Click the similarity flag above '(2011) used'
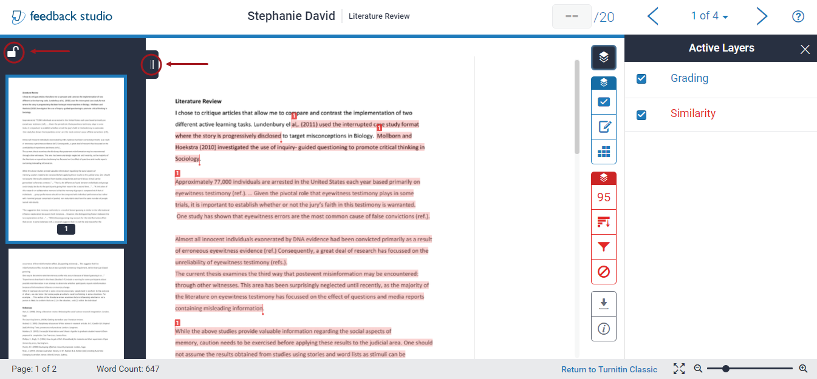 pyautogui.click(x=294, y=116)
